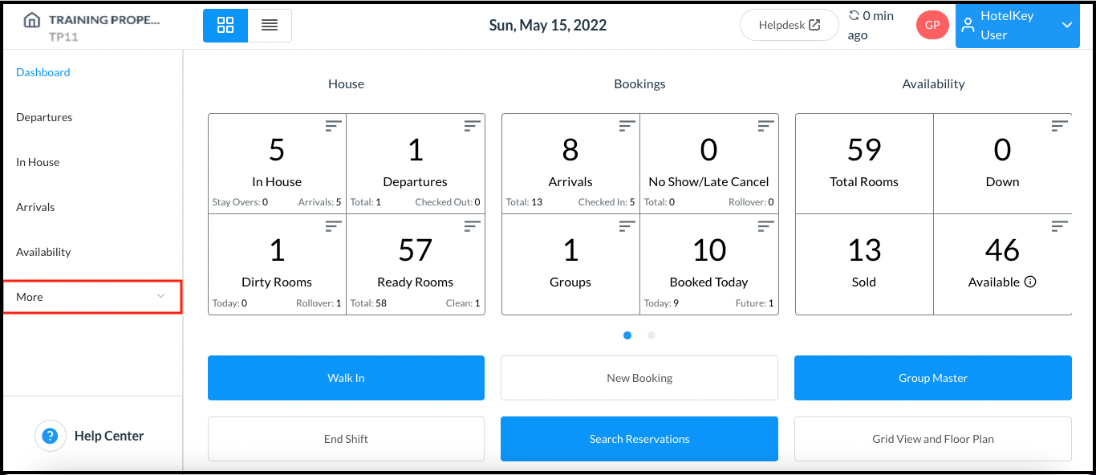
Task: Open the In House card menu icon
Action: click(332, 125)
